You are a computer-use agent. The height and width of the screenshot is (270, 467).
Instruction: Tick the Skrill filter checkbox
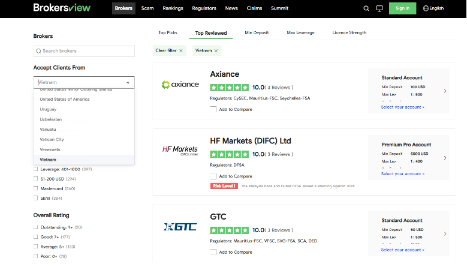point(36,198)
